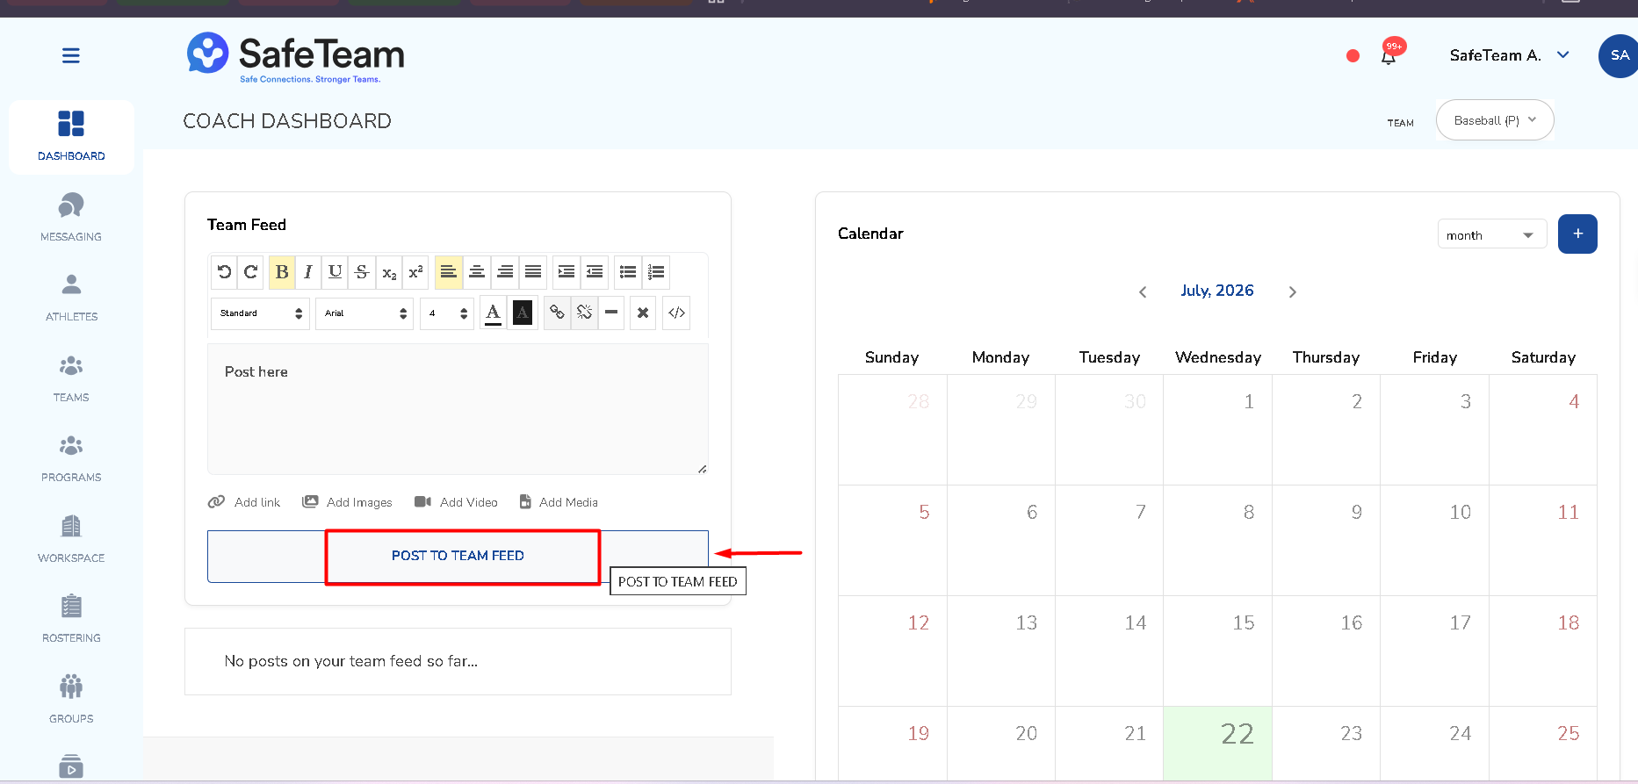This screenshot has width=1638, height=784.
Task: Toggle italic formatting
Action: [308, 272]
